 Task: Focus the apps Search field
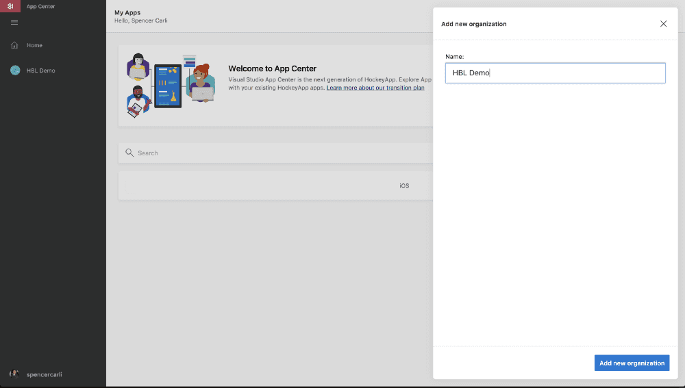[x=275, y=153]
